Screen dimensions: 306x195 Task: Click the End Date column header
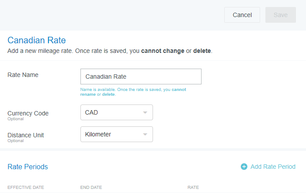[x=91, y=188]
